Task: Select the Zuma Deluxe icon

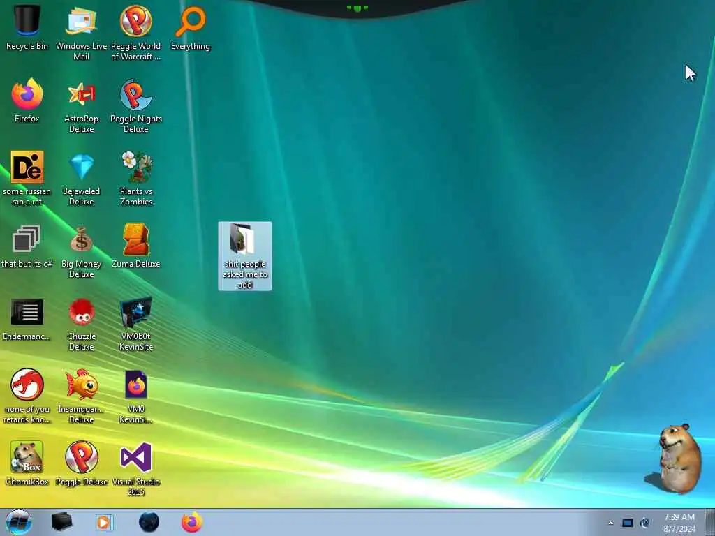Action: (x=136, y=246)
